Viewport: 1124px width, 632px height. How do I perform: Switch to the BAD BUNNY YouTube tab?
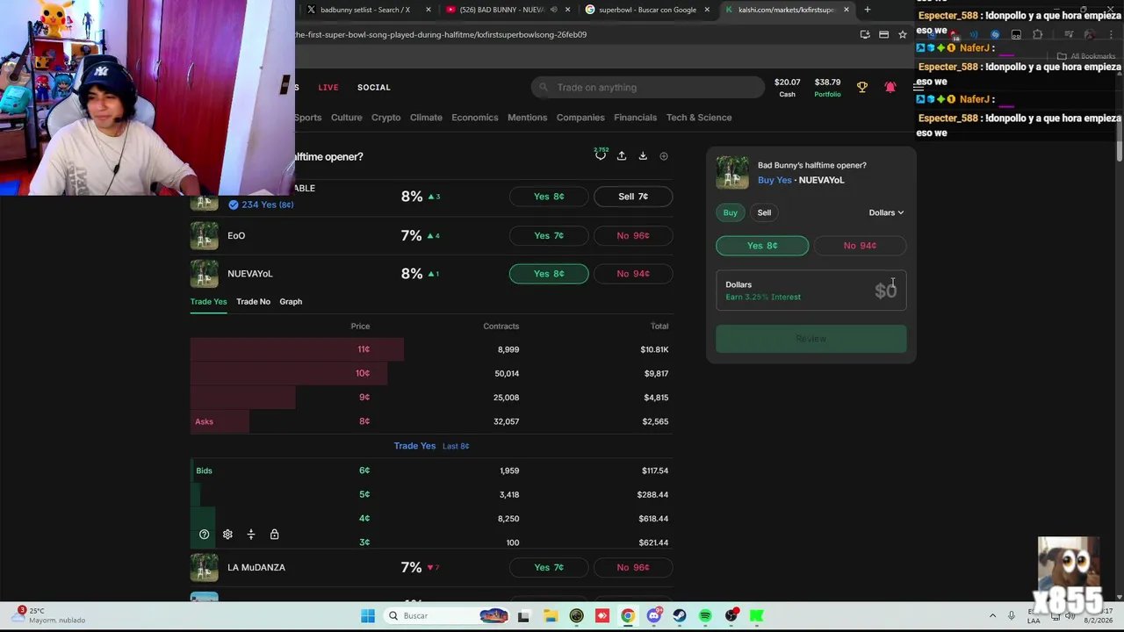tap(501, 10)
